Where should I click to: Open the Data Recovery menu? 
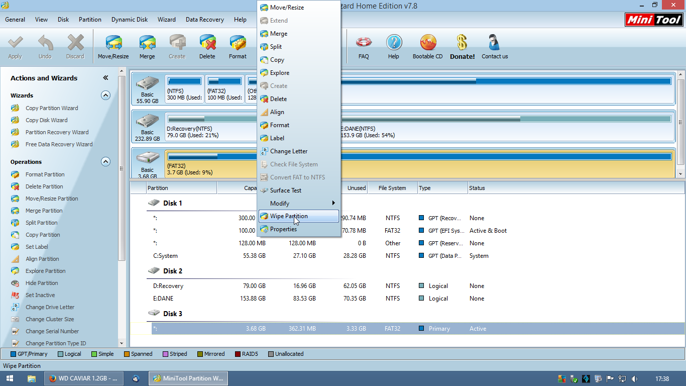[205, 20]
